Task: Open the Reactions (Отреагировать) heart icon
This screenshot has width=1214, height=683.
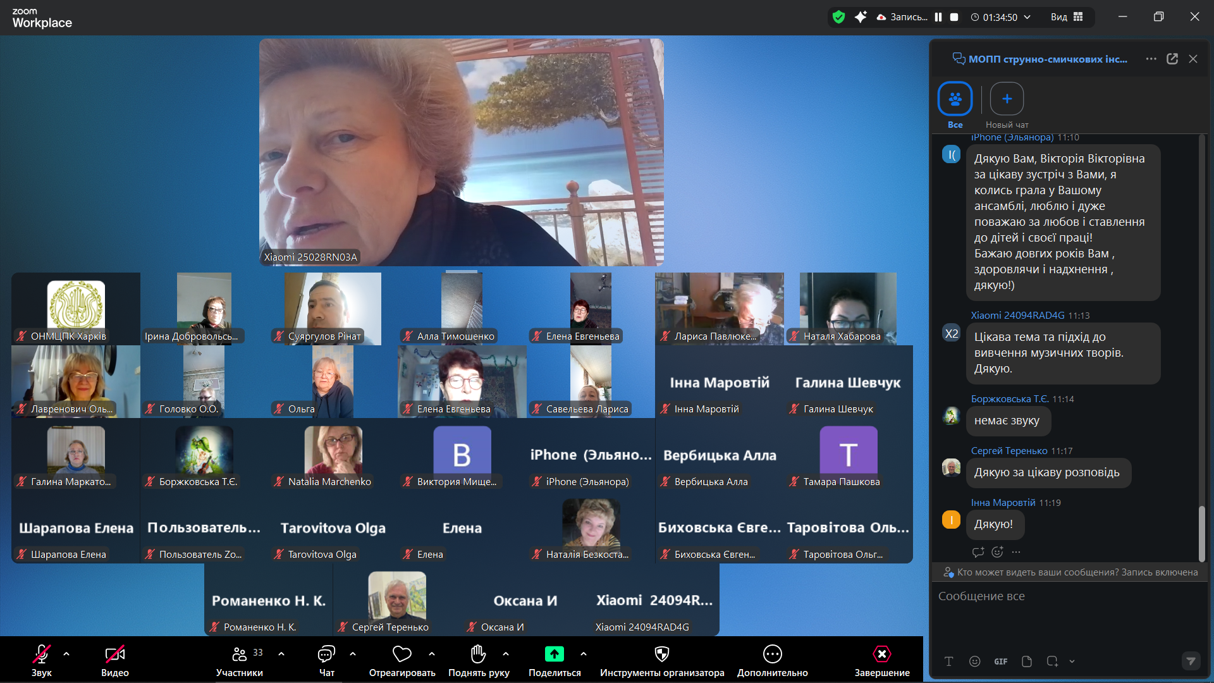Action: [x=402, y=654]
